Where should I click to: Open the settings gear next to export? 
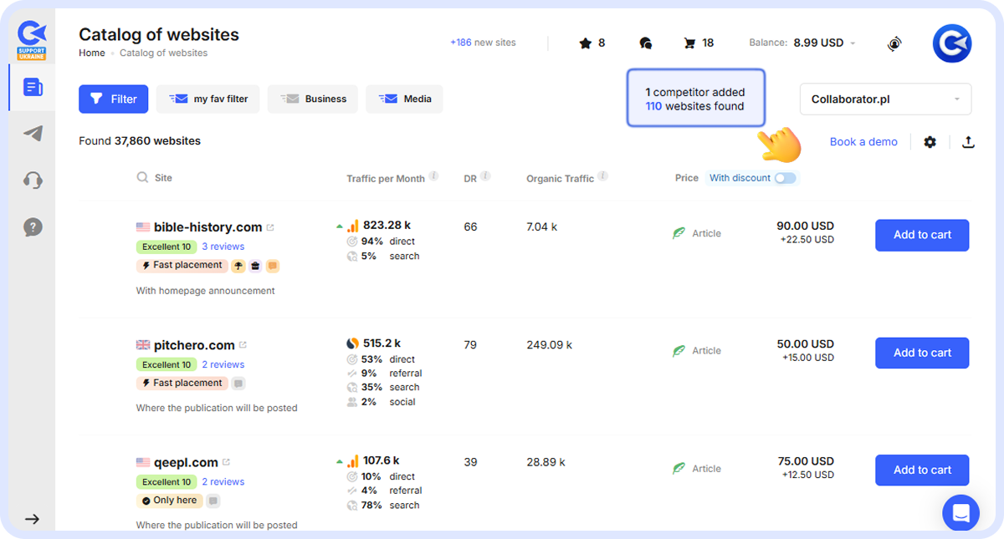930,142
